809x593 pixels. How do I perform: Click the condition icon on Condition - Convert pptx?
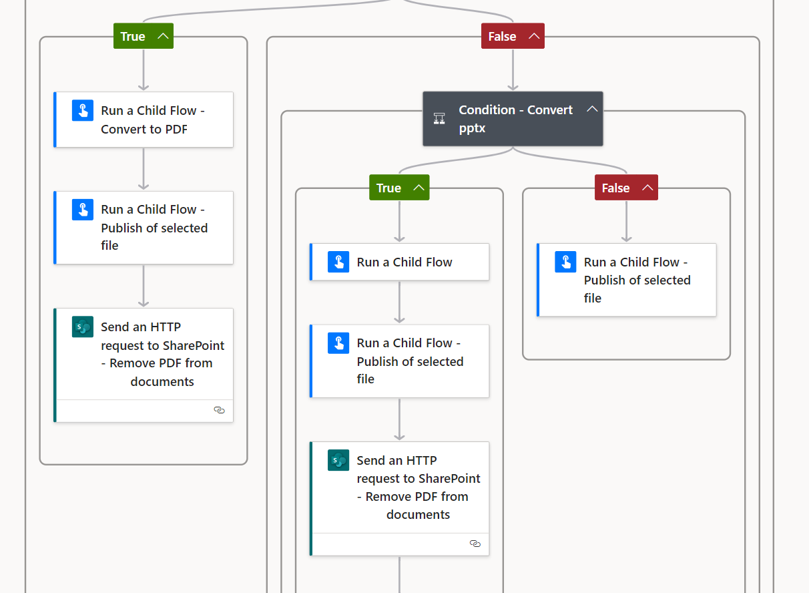(x=439, y=118)
